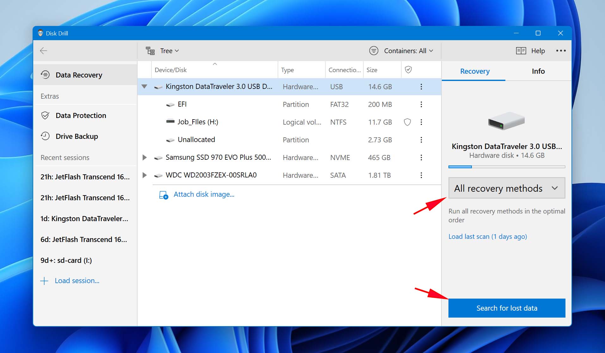Expand the WDC WD2003FZEX disk
The height and width of the screenshot is (353, 605).
[x=145, y=175]
